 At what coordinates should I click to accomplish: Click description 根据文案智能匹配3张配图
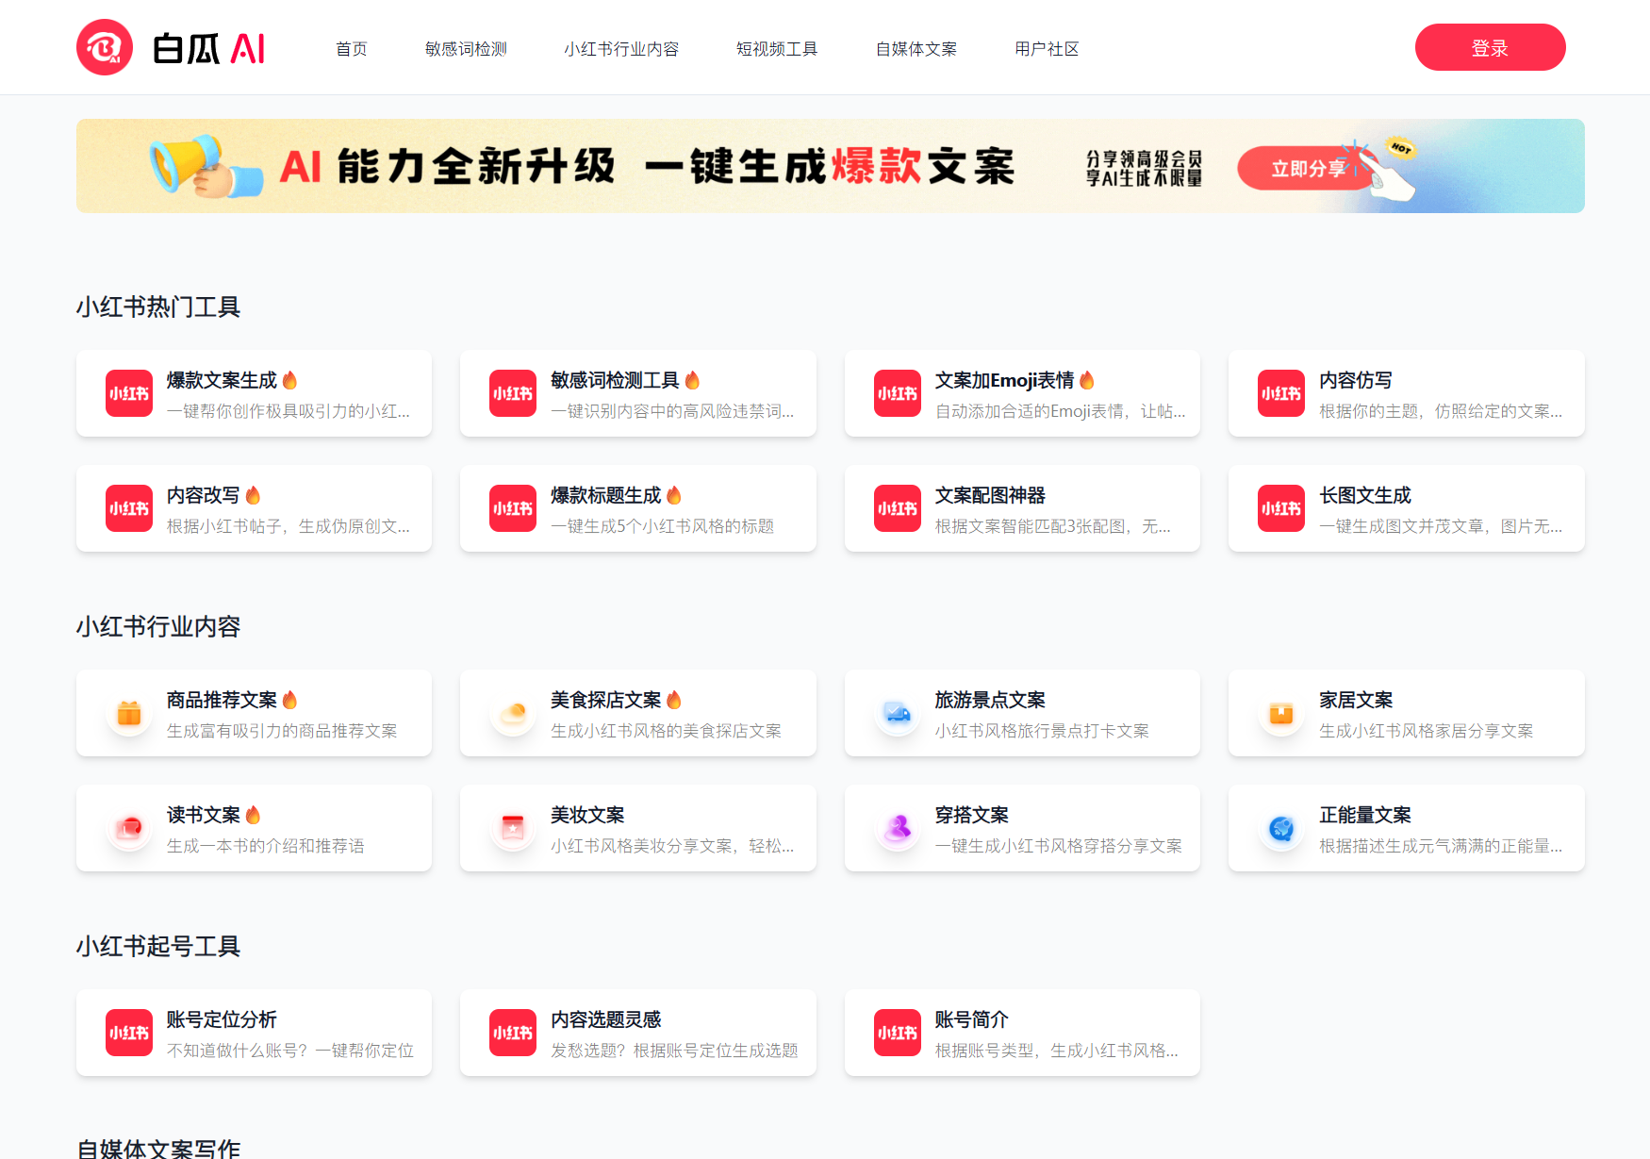click(x=1052, y=526)
